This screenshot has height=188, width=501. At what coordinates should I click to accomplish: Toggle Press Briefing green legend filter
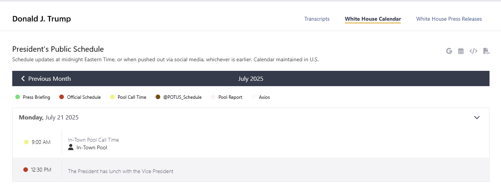[18, 97]
